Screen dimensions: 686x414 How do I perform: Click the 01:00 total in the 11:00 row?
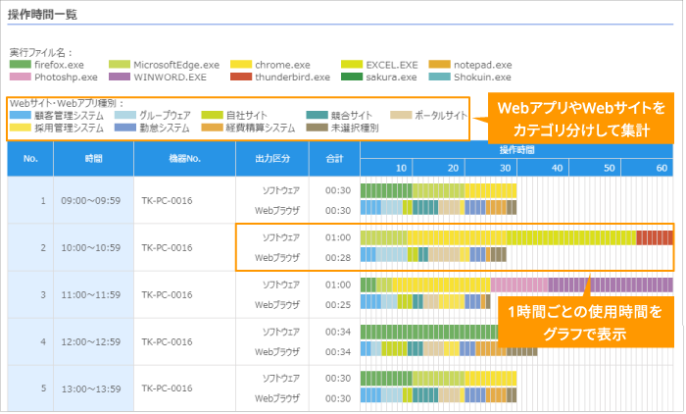tap(338, 285)
